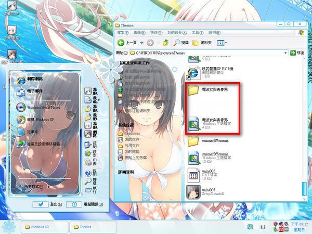Open 檢視 View menu in Themes window
This screenshot has width=312, height=234.
156,32
